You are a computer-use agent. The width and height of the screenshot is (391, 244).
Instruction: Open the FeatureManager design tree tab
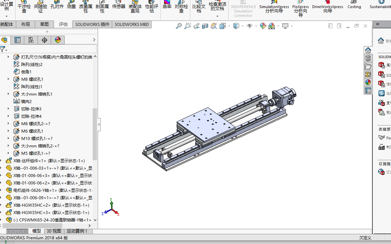4,40
